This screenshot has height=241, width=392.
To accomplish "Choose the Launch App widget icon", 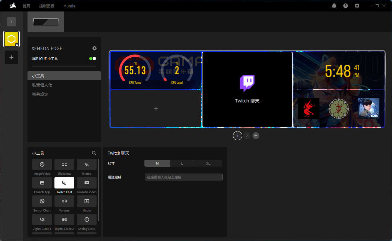I will click(42, 183).
